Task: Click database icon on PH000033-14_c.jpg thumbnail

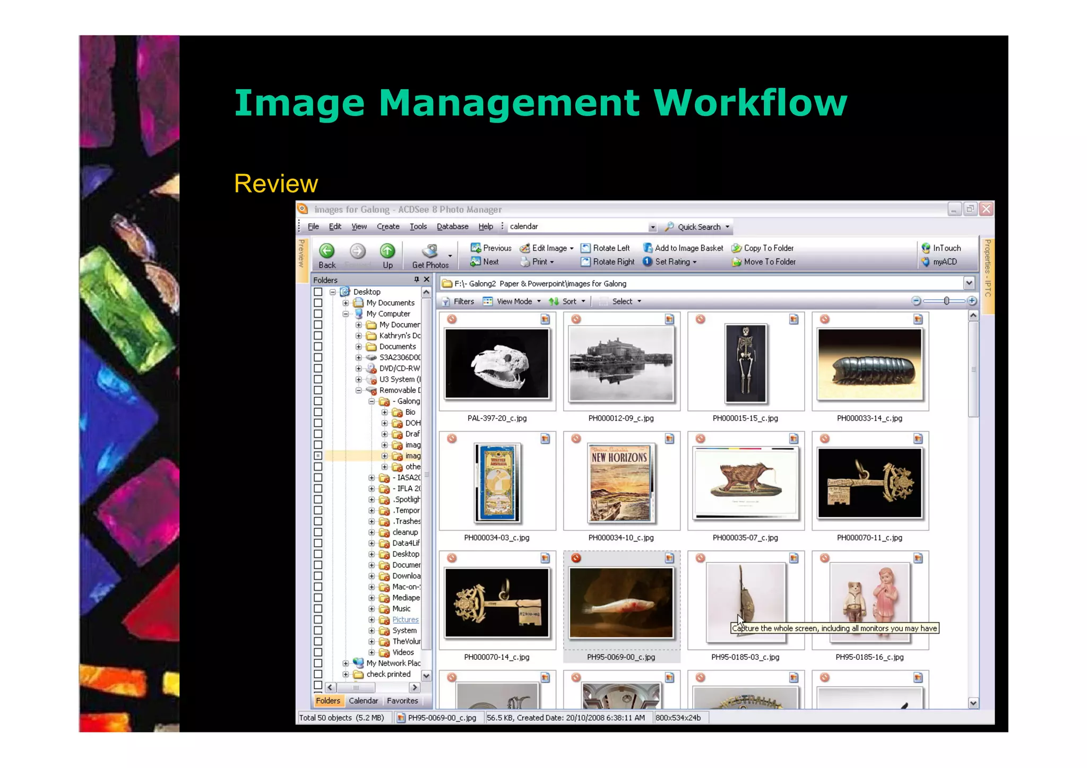Action: [918, 319]
